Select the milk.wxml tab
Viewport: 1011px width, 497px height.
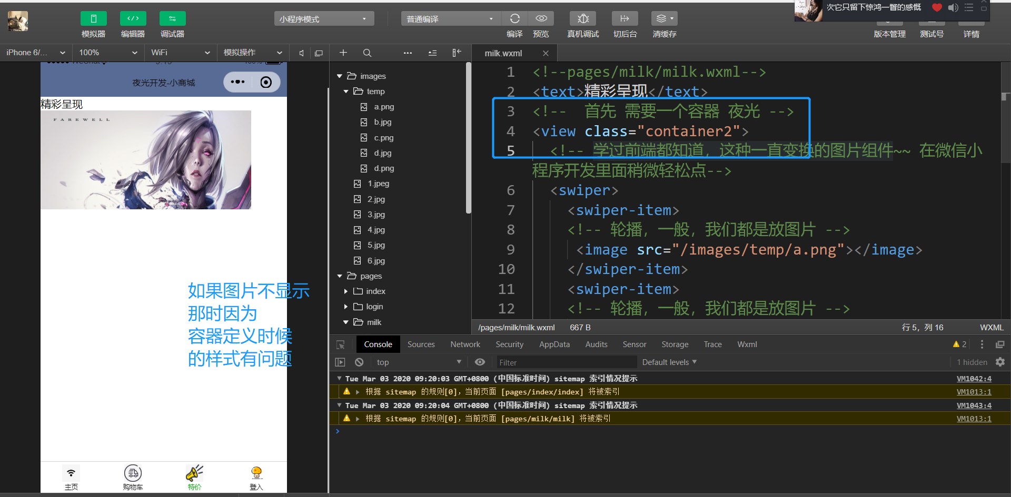(x=503, y=53)
